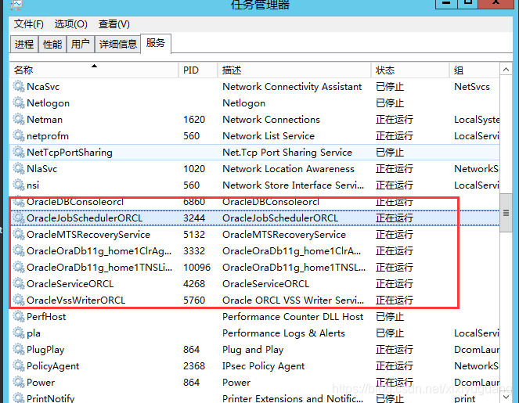The image size is (519, 403).
Task: Click Network Location Awareness description
Action: tap(288, 168)
